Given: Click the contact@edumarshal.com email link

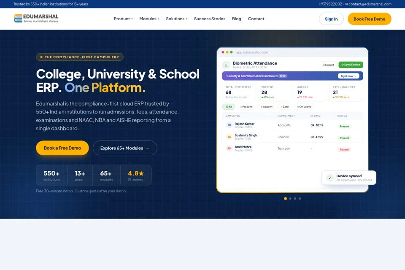Looking at the screenshot, I should (368, 4).
